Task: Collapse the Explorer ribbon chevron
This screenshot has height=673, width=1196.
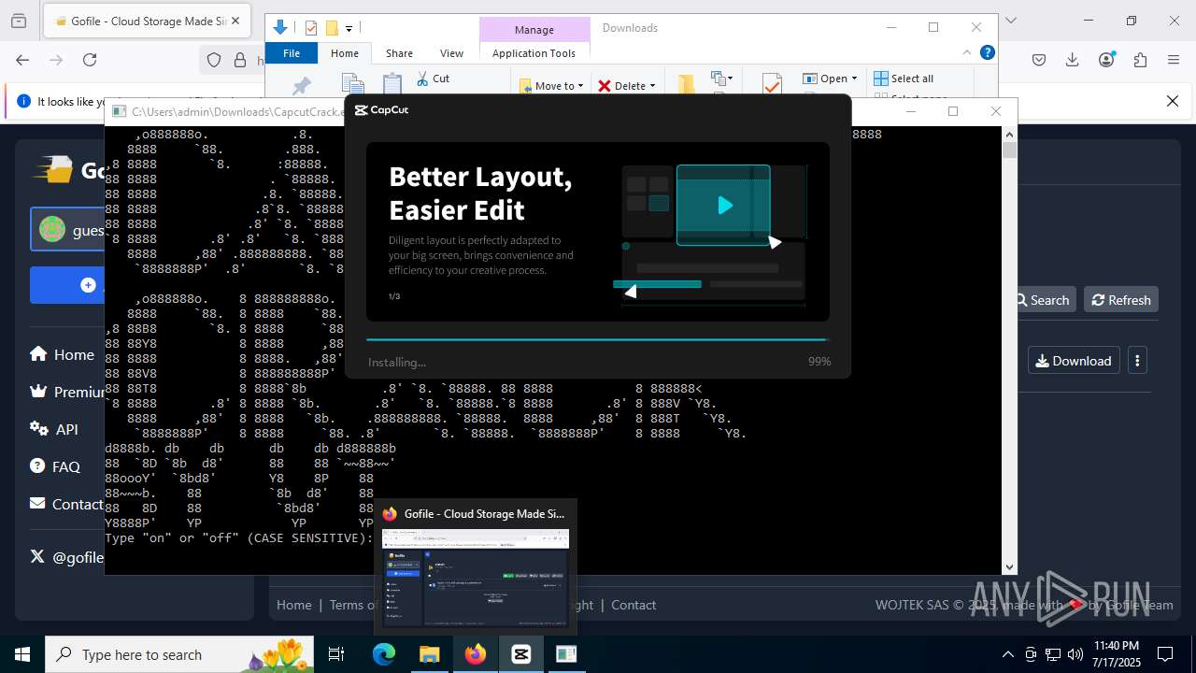Action: tap(967, 52)
